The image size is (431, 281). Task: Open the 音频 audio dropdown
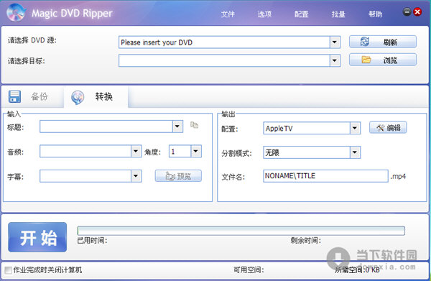tap(136, 151)
